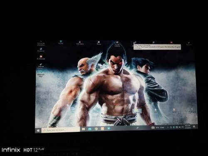The width and height of the screenshot is (208, 156).
Task: Open the This PC desktop icon
Action: 61,42
